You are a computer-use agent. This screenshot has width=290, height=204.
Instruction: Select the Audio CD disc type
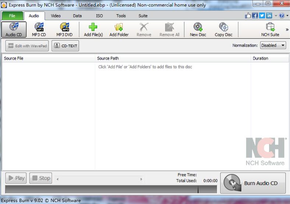pos(14,29)
